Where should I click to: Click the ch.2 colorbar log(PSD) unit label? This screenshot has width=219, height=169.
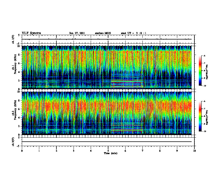(x=207, y=117)
